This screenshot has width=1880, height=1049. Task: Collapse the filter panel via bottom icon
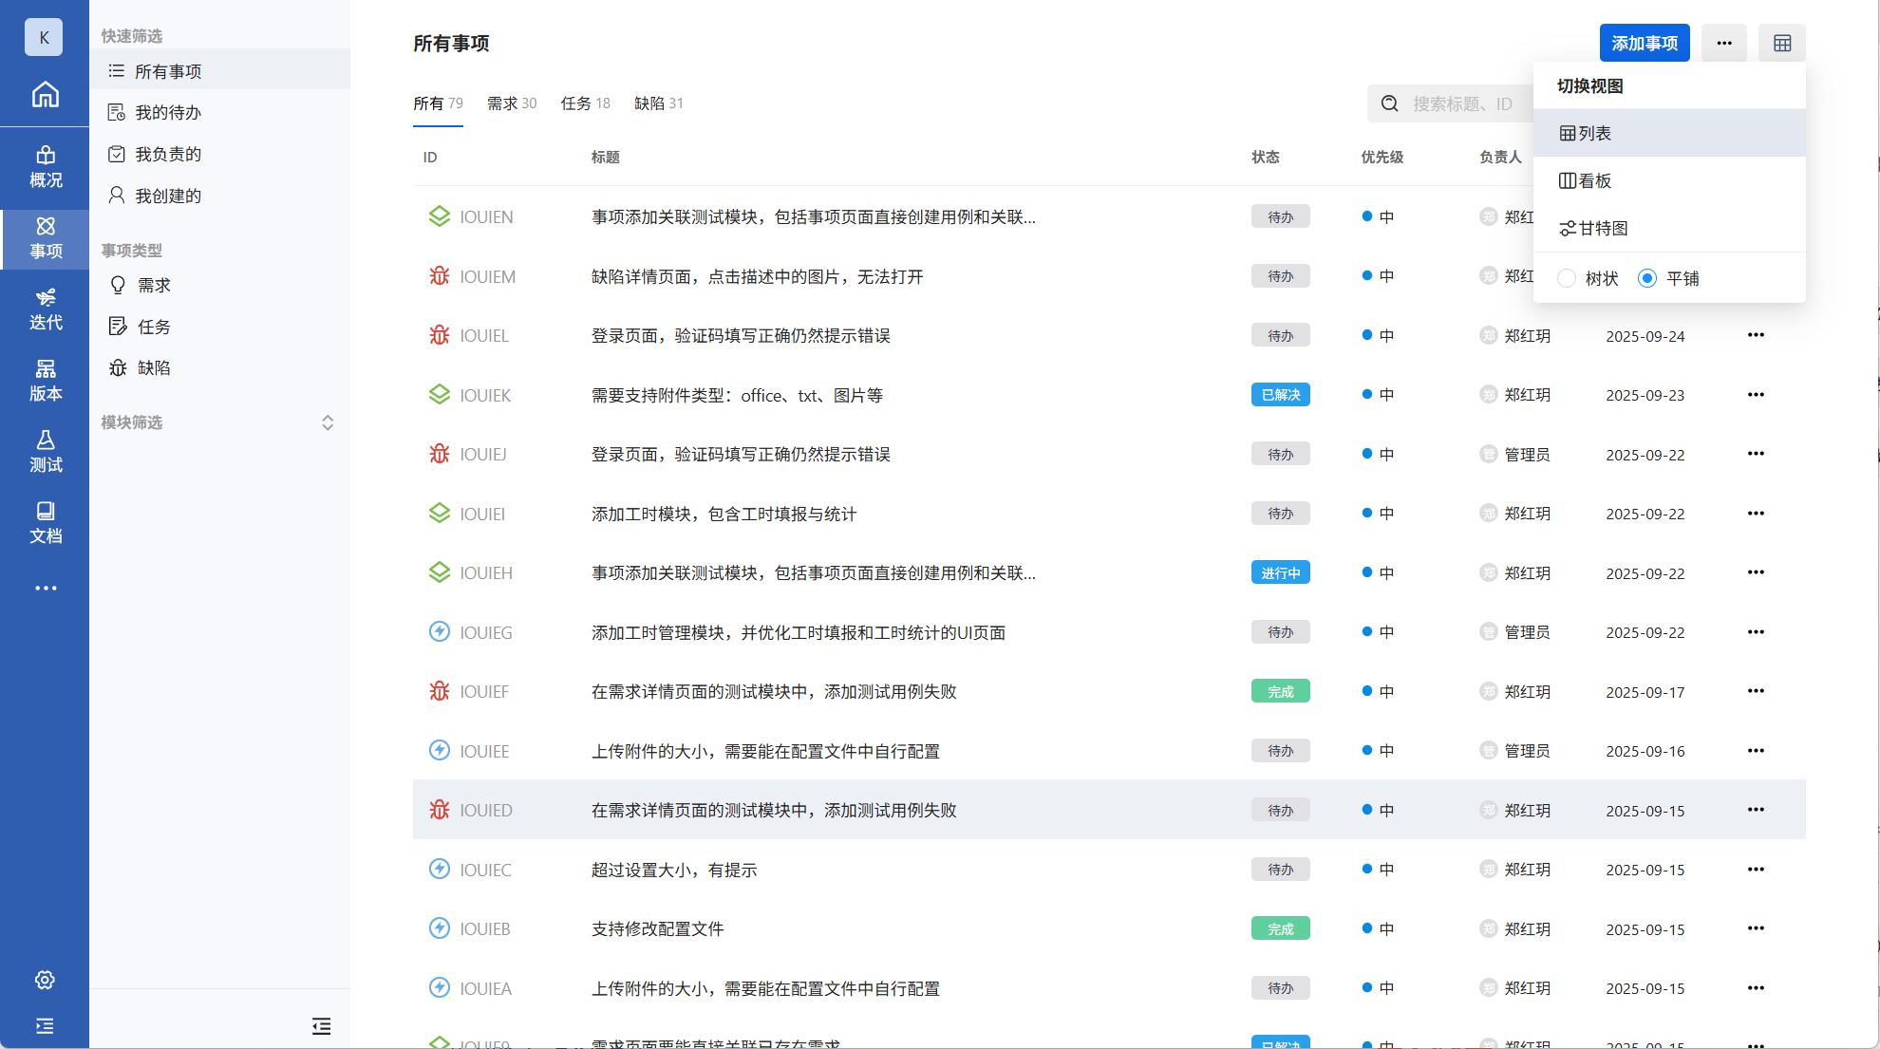pos(321,1025)
